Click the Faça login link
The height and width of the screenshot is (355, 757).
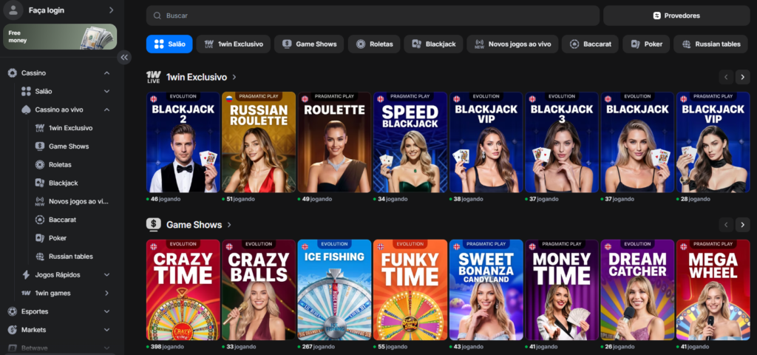click(x=47, y=10)
